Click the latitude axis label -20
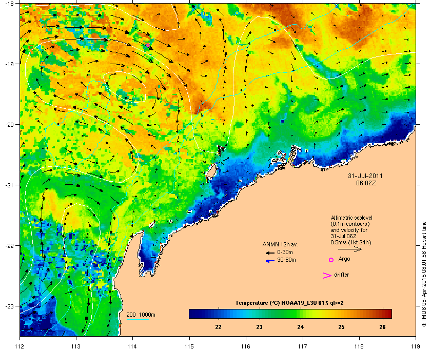The width and height of the screenshot is (431, 349). click(x=9, y=125)
